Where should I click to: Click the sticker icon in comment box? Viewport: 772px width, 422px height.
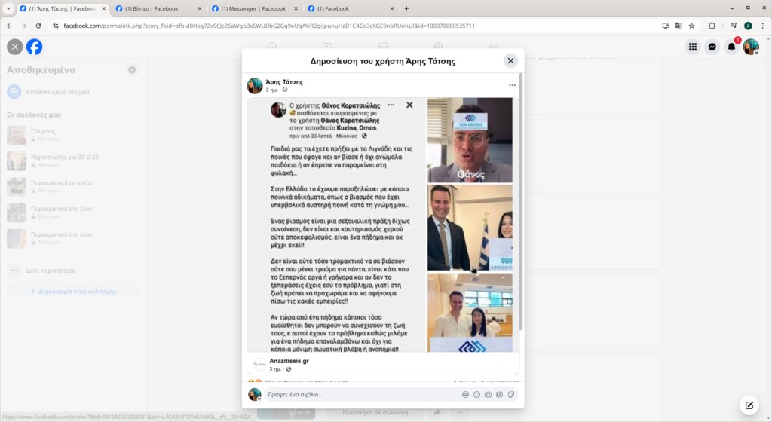click(x=511, y=394)
